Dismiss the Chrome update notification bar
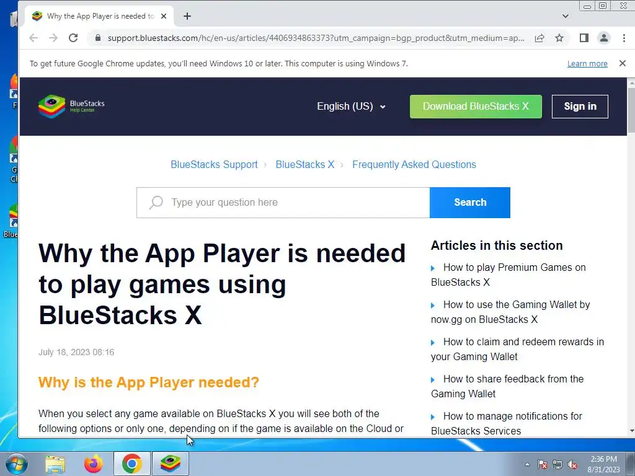The height and width of the screenshot is (476, 635). coord(623,63)
